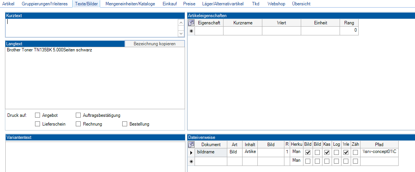Click the Kurztext scroll down arrow
Image resolution: width=415 pixels, height=172 pixels.
(x=181, y=33)
